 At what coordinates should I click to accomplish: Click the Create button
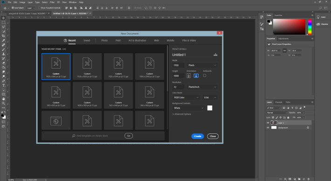coord(198,136)
